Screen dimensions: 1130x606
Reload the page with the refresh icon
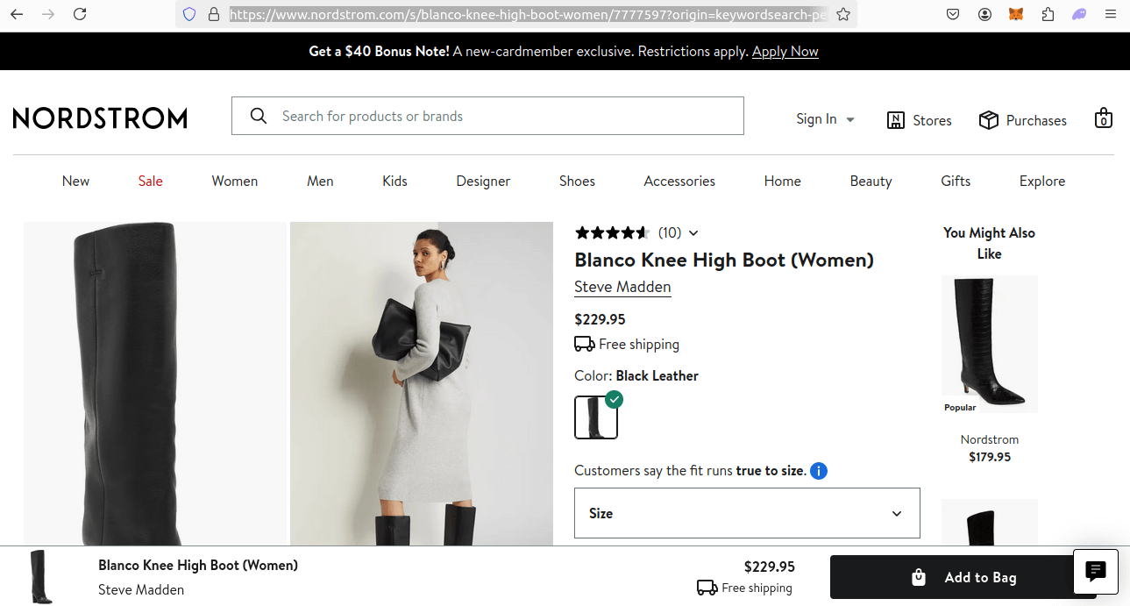tap(80, 14)
